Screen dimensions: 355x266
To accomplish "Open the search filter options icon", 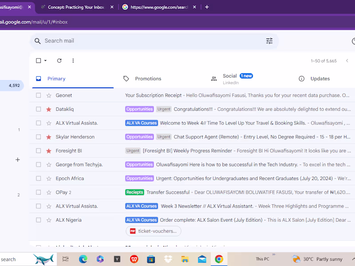I will [x=269, y=41].
